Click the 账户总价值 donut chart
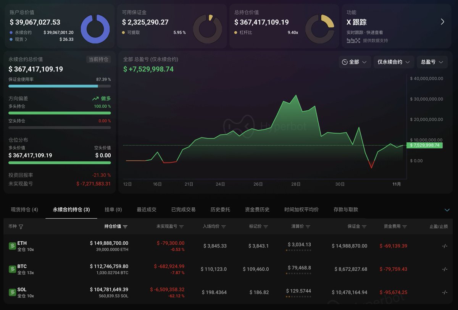 click(95, 29)
